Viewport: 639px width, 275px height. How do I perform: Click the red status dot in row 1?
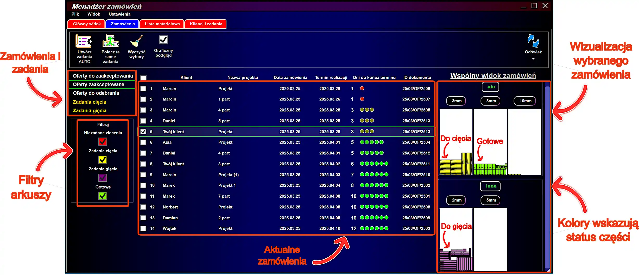(362, 89)
